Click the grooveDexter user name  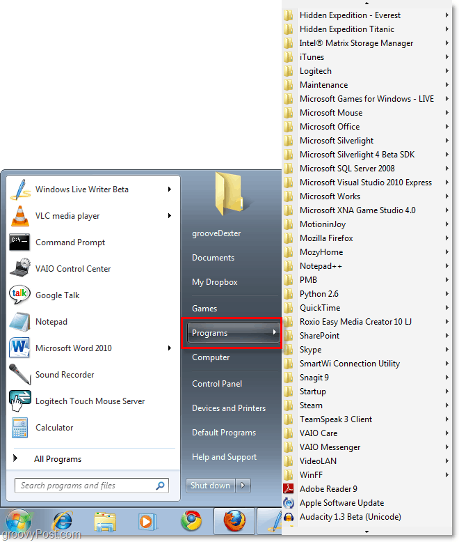pos(216,233)
